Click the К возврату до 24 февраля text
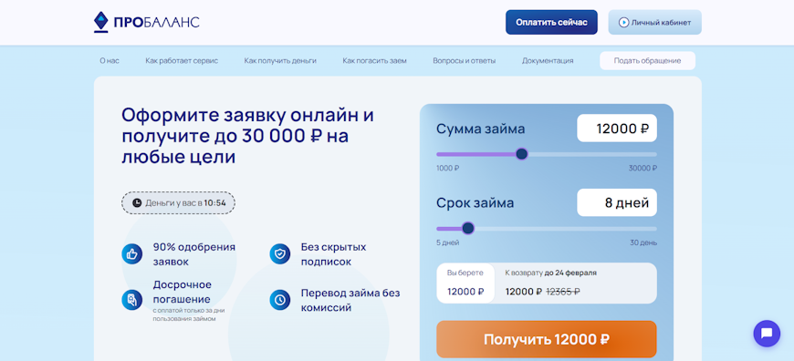The height and width of the screenshot is (361, 794). click(551, 273)
